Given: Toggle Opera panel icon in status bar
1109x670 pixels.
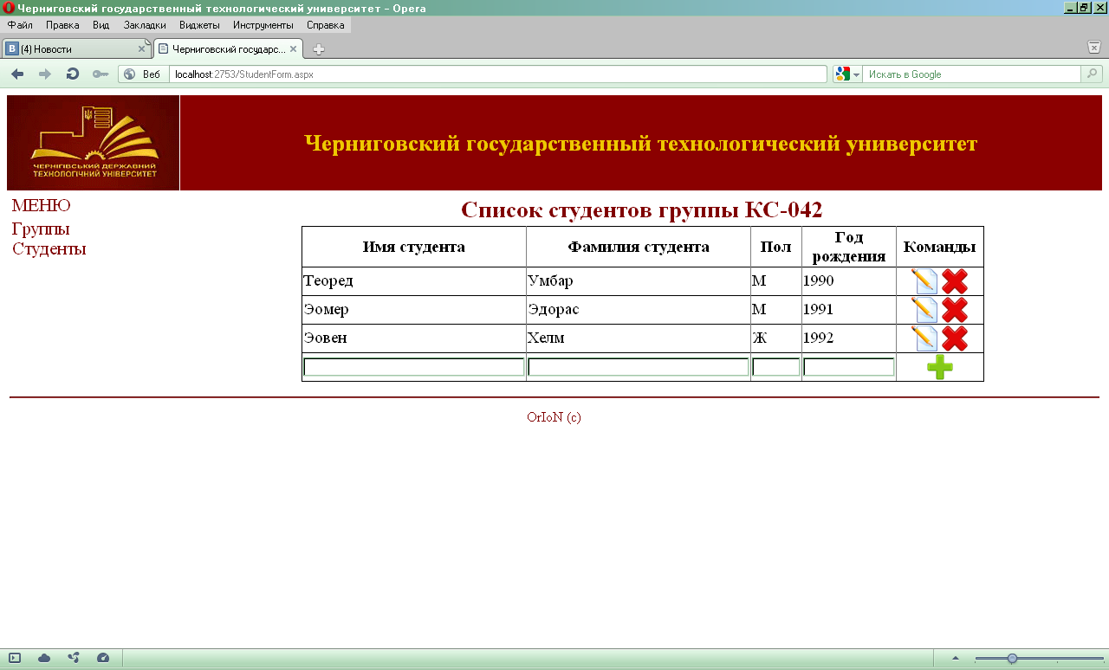Looking at the screenshot, I should [x=15, y=658].
